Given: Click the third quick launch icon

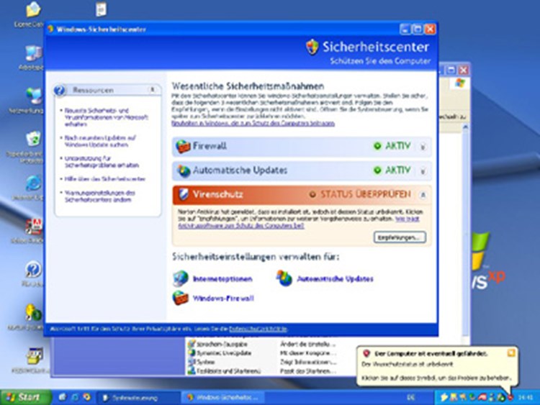Looking at the screenshot, I should [87, 397].
